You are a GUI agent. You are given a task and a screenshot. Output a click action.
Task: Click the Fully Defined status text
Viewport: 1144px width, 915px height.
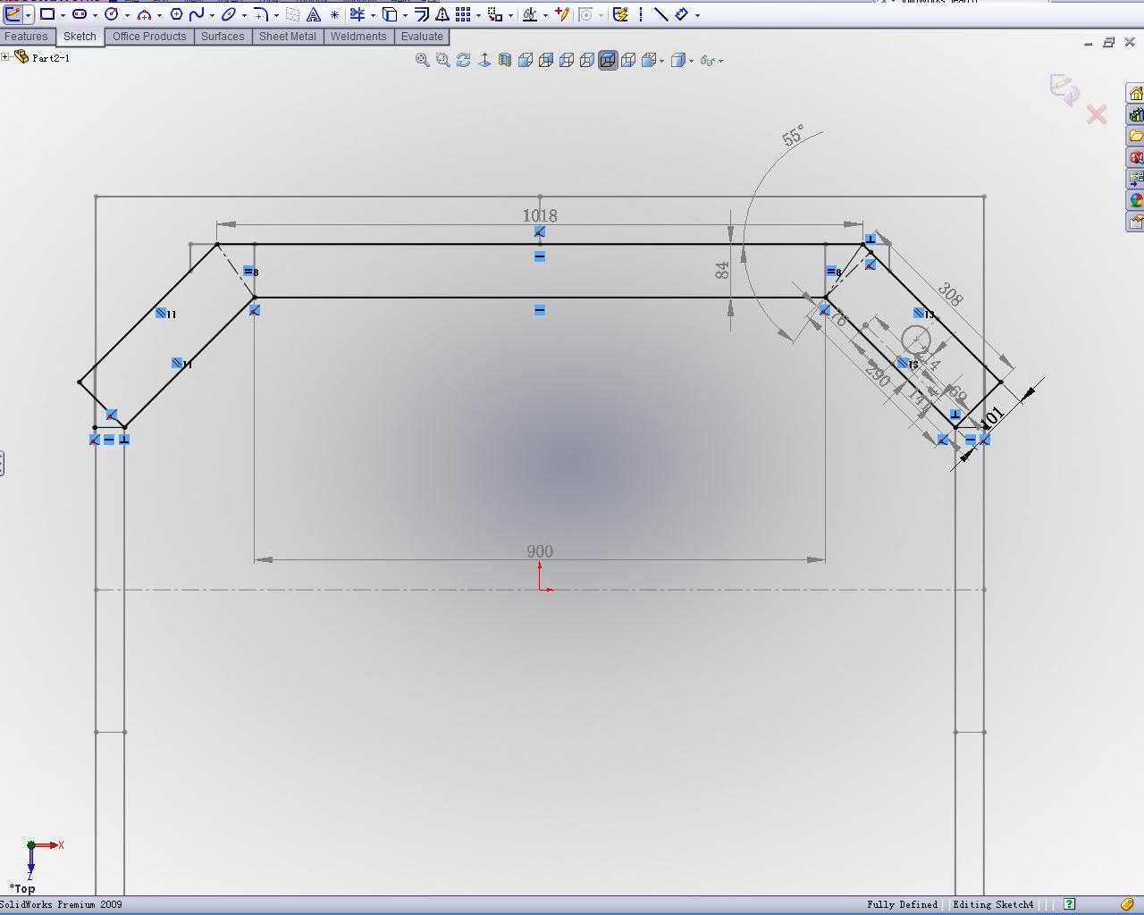click(902, 904)
